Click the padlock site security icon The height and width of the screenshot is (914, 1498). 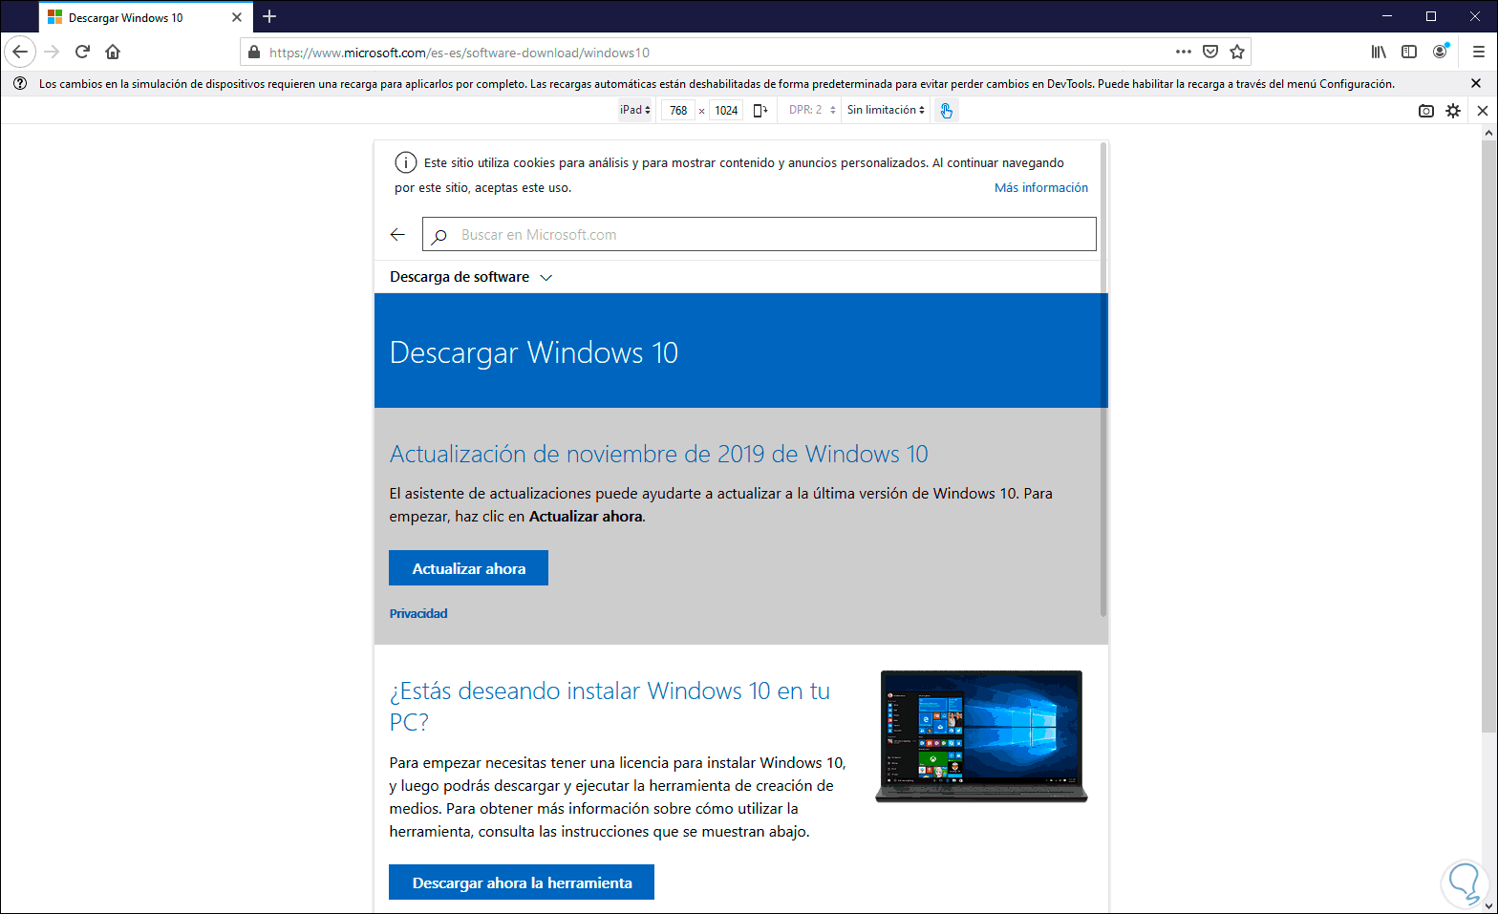(253, 53)
